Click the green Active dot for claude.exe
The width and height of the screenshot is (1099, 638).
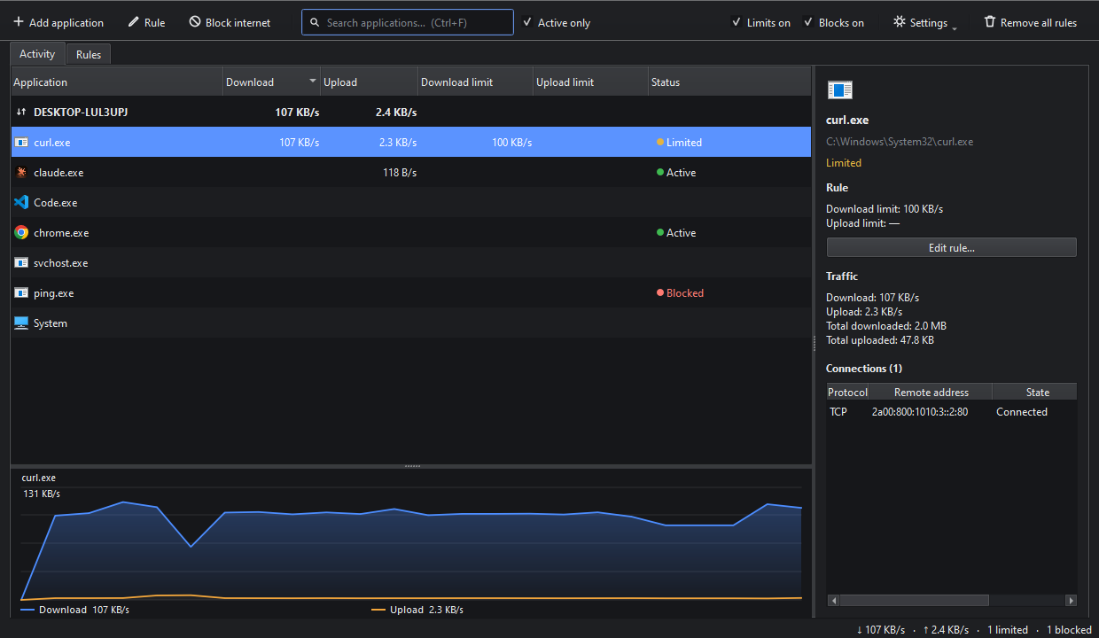(x=659, y=172)
